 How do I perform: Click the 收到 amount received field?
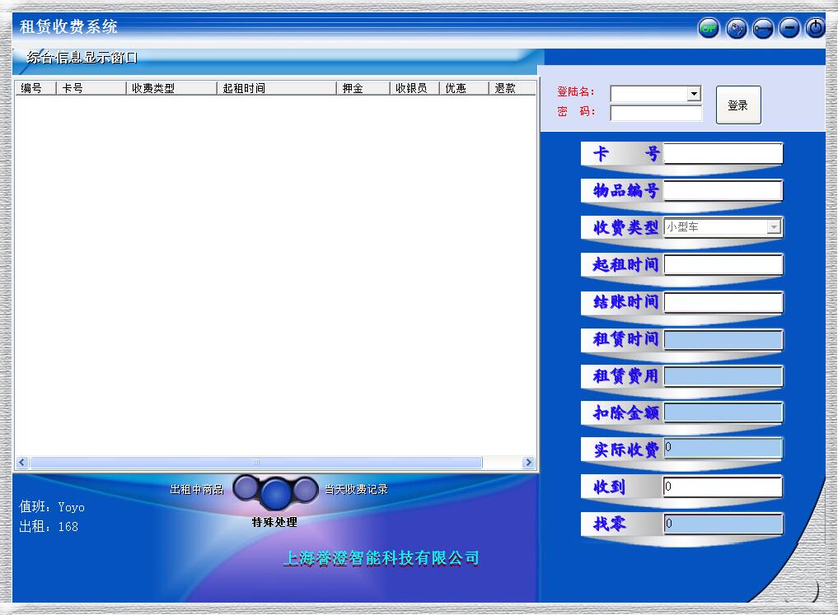tap(723, 487)
